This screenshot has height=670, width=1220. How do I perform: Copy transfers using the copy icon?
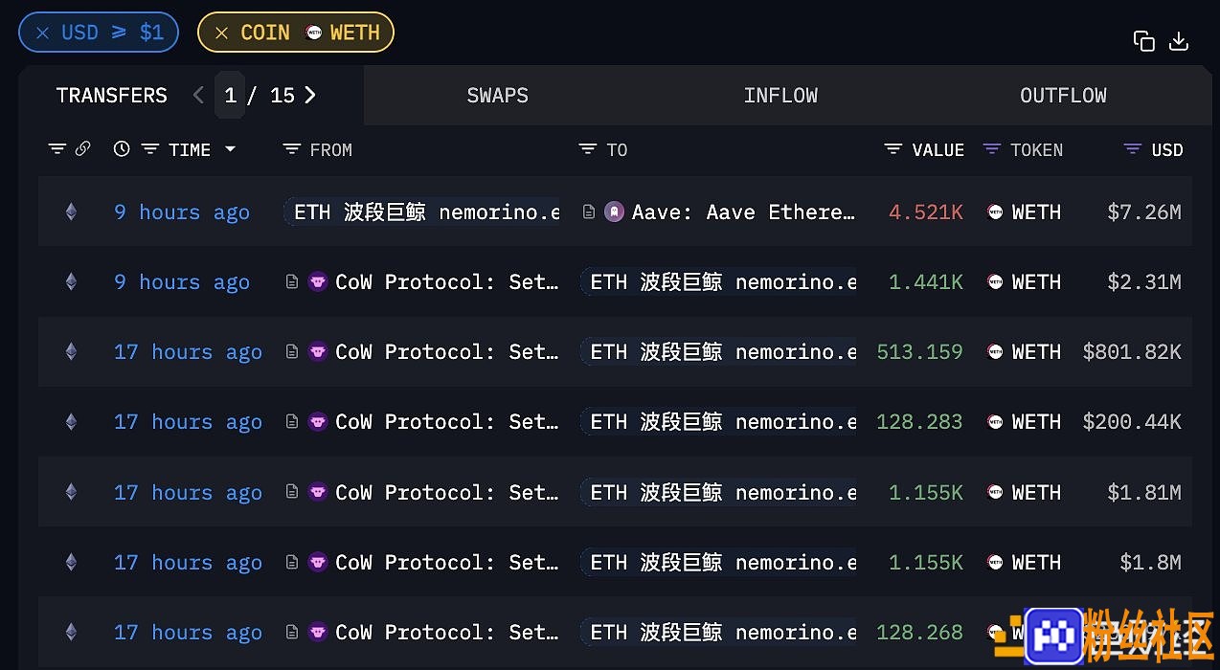(x=1143, y=41)
